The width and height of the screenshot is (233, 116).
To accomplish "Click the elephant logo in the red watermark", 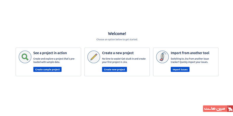I will coord(230,108).
